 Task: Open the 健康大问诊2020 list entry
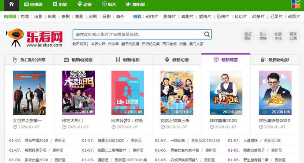pyautogui.click(x=111, y=140)
